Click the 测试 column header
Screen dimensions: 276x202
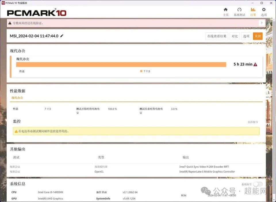tap(16, 157)
